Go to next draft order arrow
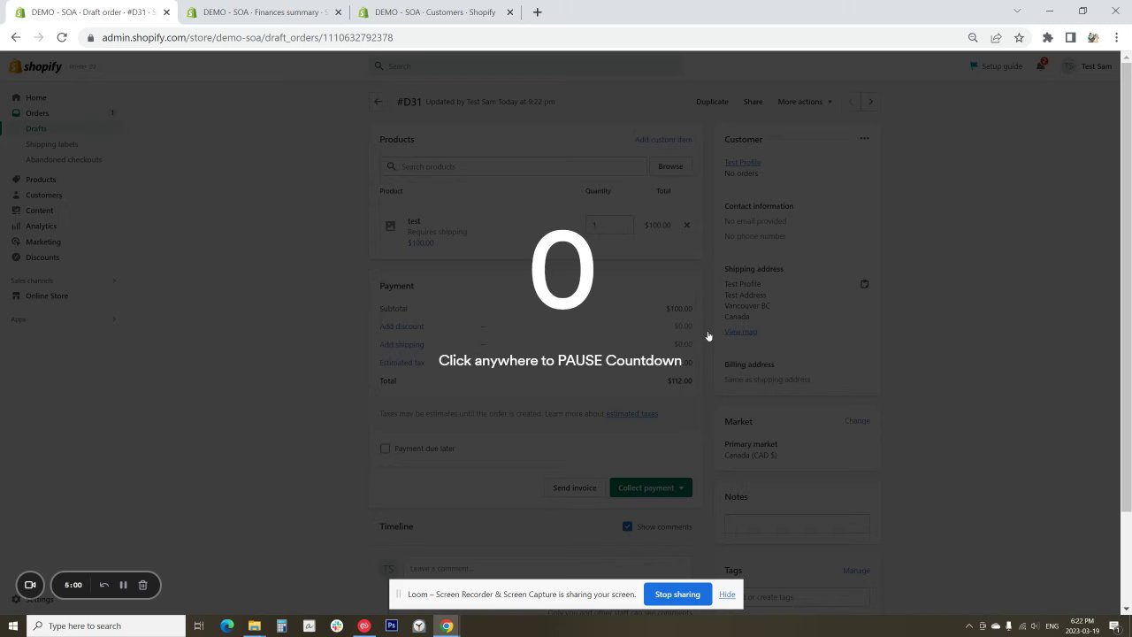Screen dimensions: 1132x637 point(870,102)
